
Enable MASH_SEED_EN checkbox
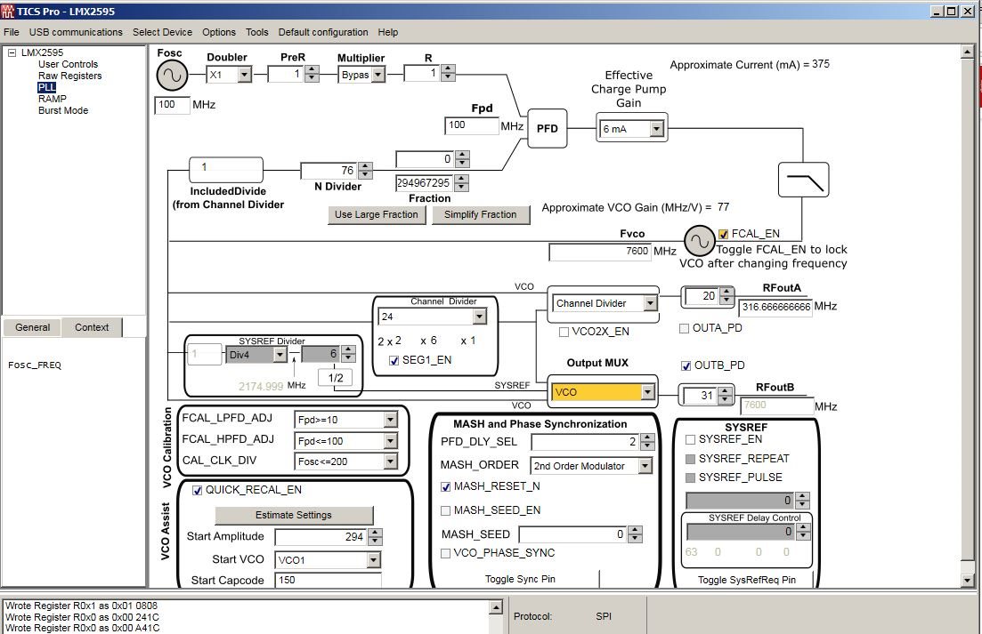point(445,510)
